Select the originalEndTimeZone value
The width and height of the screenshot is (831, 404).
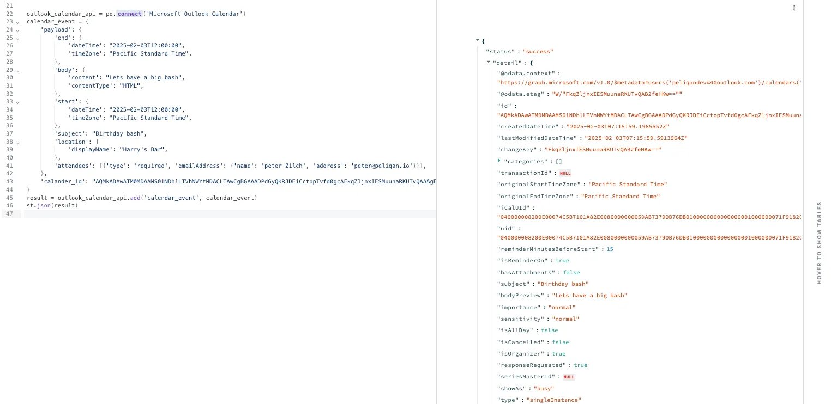coord(621,196)
